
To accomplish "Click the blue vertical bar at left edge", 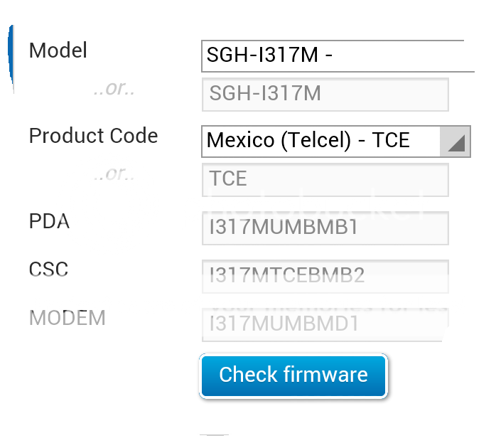I will 11,53.
